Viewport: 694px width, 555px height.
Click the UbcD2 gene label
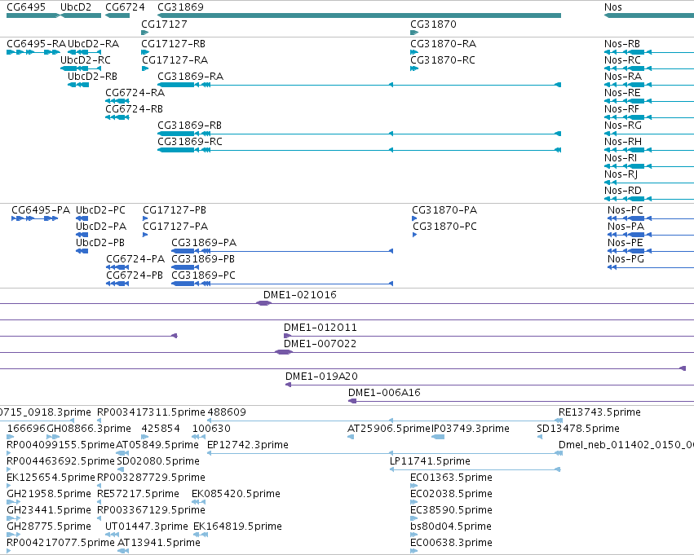pyautogui.click(x=76, y=7)
